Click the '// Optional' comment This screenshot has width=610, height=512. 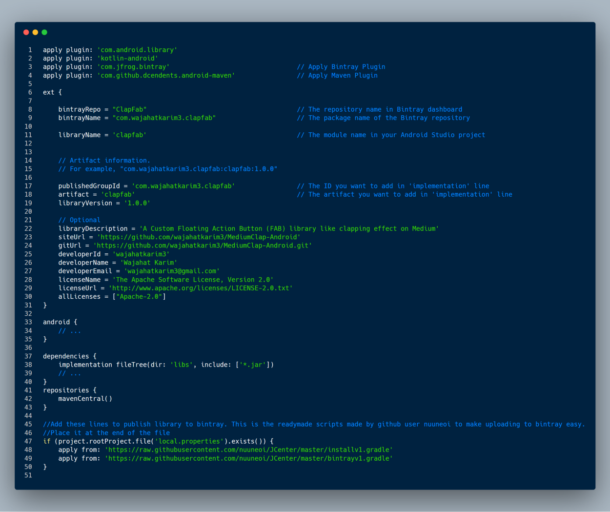click(80, 220)
